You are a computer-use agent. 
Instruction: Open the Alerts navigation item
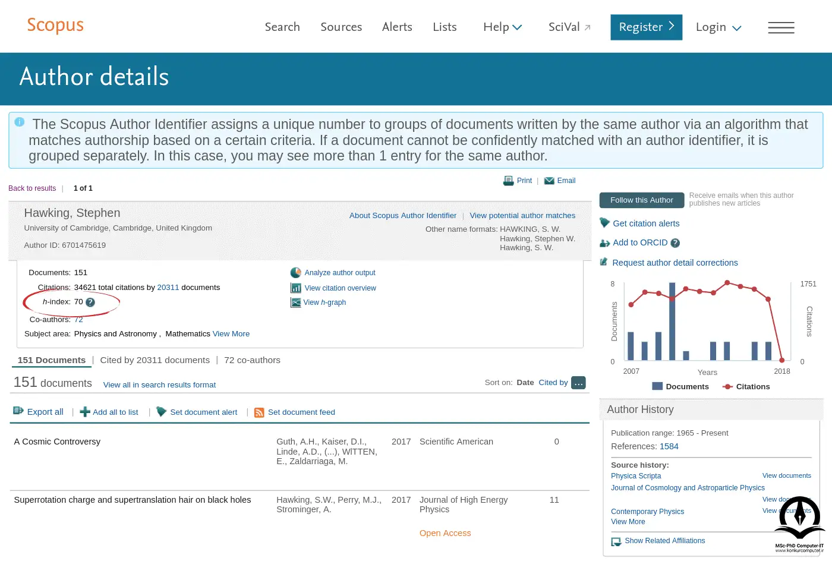pyautogui.click(x=397, y=27)
